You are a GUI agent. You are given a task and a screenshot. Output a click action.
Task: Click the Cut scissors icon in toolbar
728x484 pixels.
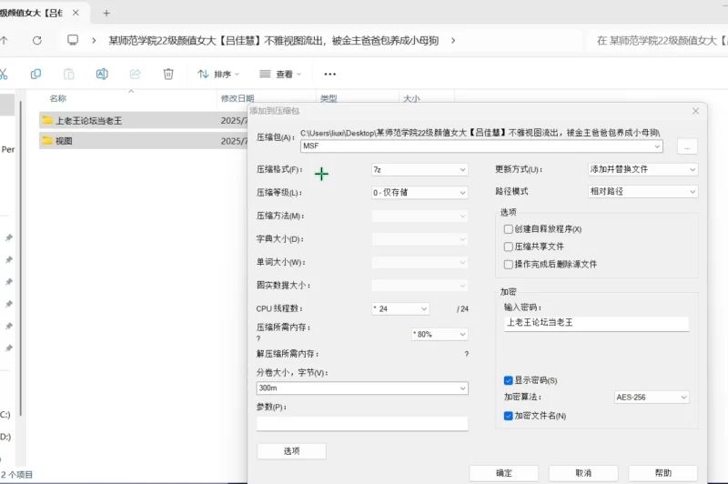4,74
